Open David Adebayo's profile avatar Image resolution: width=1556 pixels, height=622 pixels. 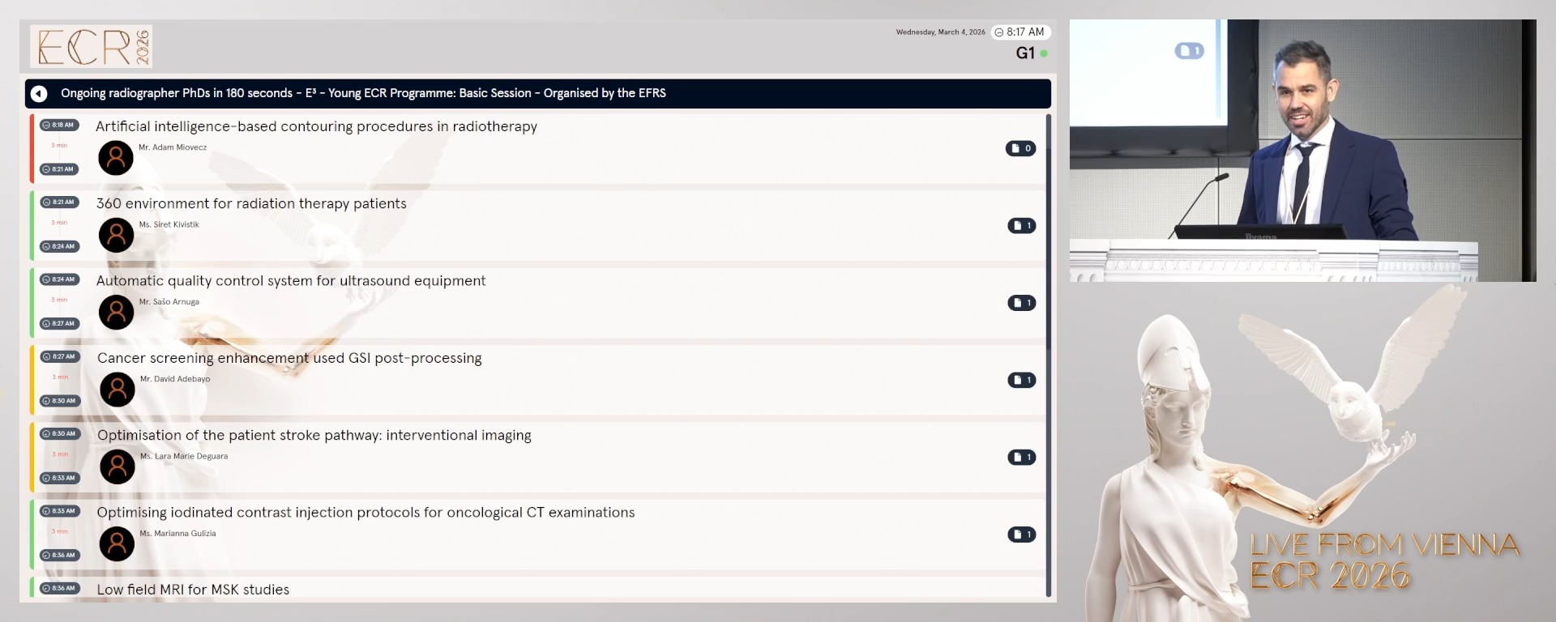pos(117,390)
